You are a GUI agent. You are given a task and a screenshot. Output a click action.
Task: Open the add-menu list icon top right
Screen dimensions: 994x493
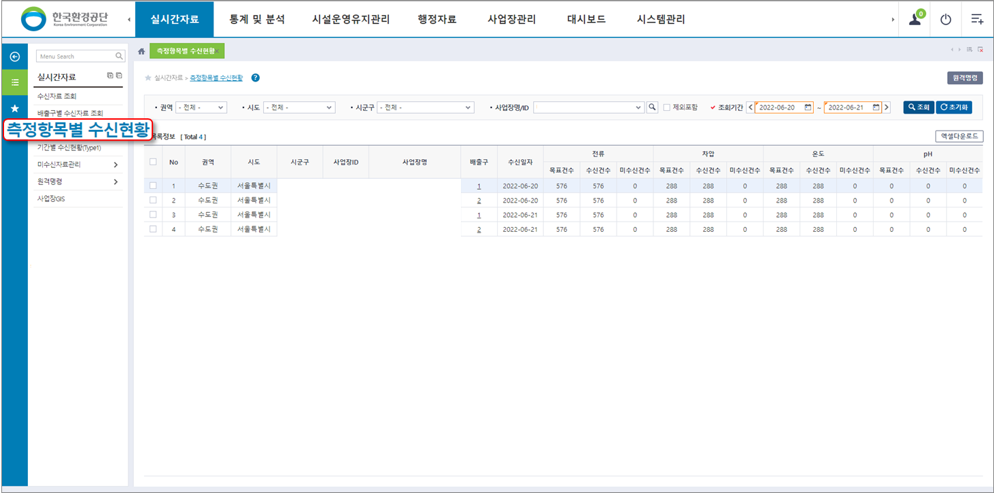coord(977,19)
